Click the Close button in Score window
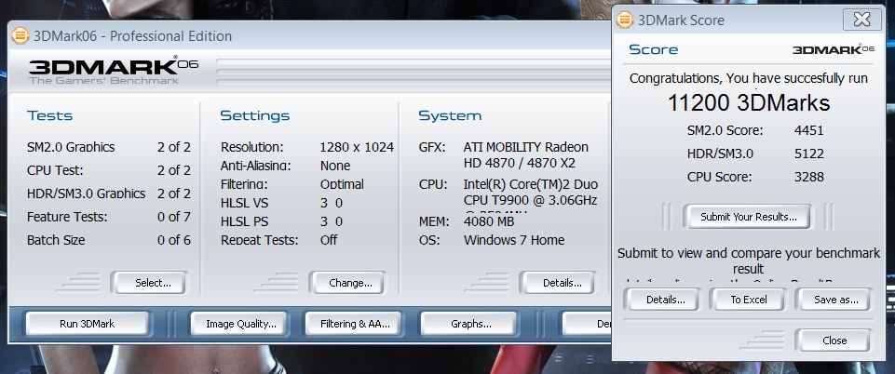The width and height of the screenshot is (895, 374). 834,341
